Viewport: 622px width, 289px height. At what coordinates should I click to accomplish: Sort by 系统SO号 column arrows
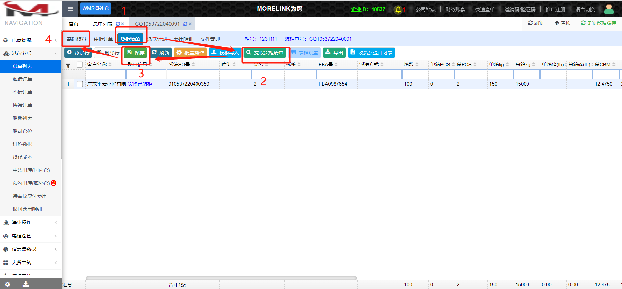click(x=193, y=65)
